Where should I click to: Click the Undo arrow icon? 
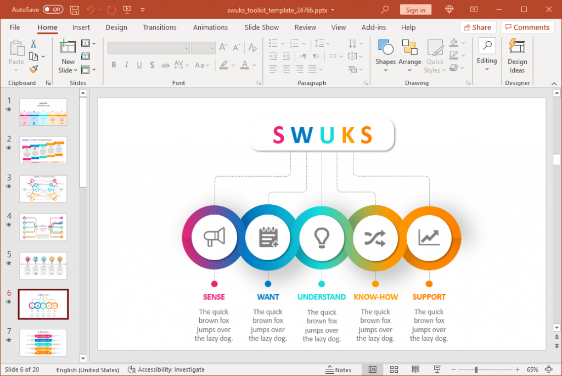pyautogui.click(x=91, y=10)
